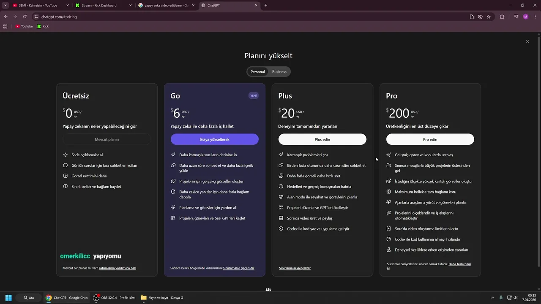Close the ChatGPT browser tab
This screenshot has width=541, height=304.
[256, 5]
